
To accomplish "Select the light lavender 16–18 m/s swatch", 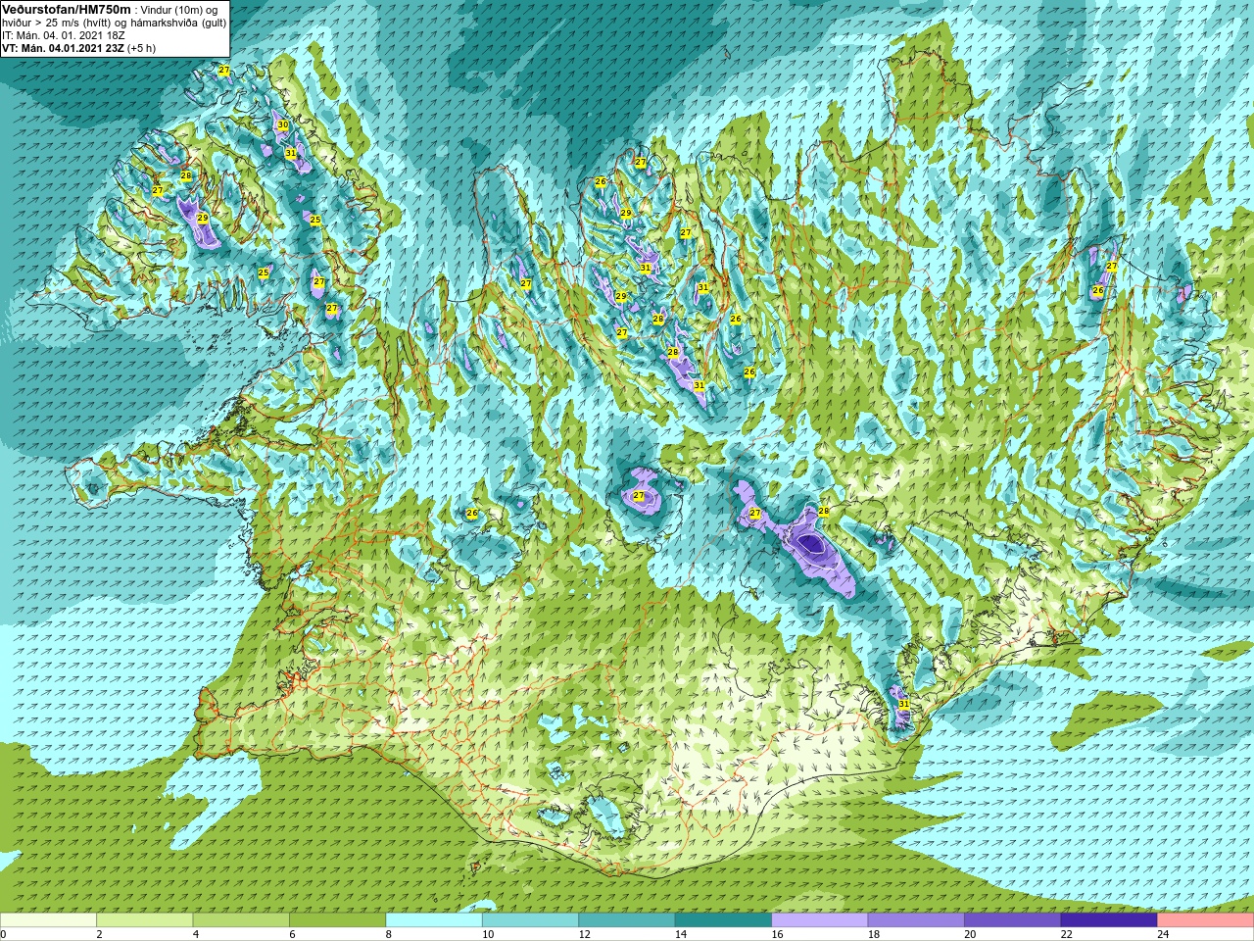I will [820, 920].
